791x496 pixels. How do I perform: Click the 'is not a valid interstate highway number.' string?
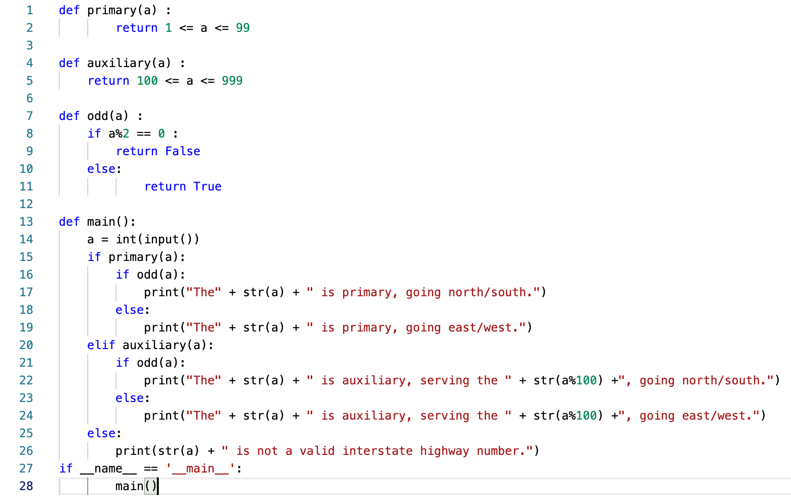377,451
